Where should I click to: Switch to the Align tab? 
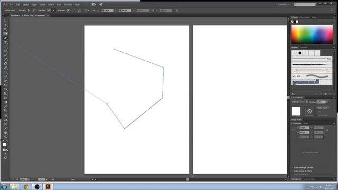(305, 123)
